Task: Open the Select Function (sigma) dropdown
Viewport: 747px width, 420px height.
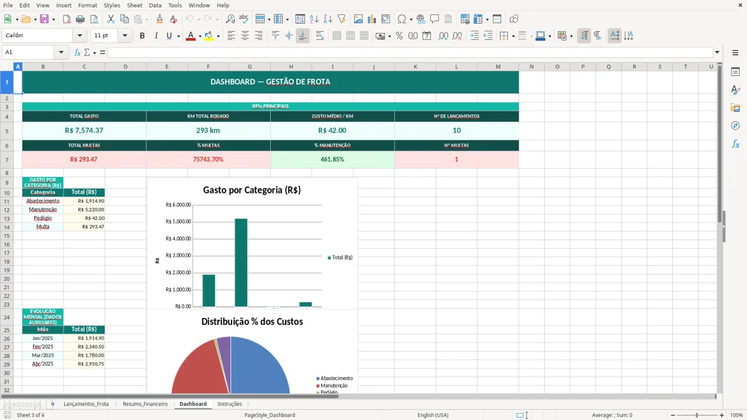Action: (95, 52)
